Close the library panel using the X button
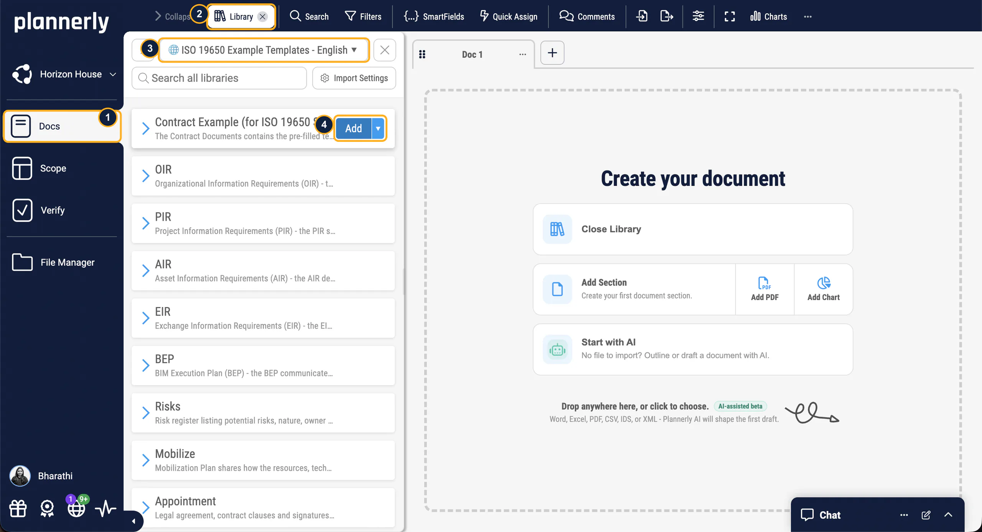This screenshot has height=532, width=982. (385, 50)
